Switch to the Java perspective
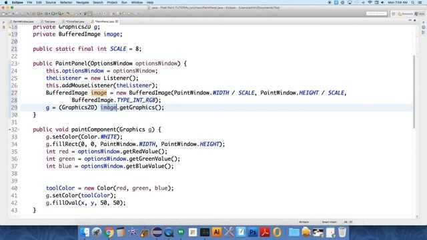Image resolution: width=427 pixels, height=240 pixels. [x=420, y=13]
